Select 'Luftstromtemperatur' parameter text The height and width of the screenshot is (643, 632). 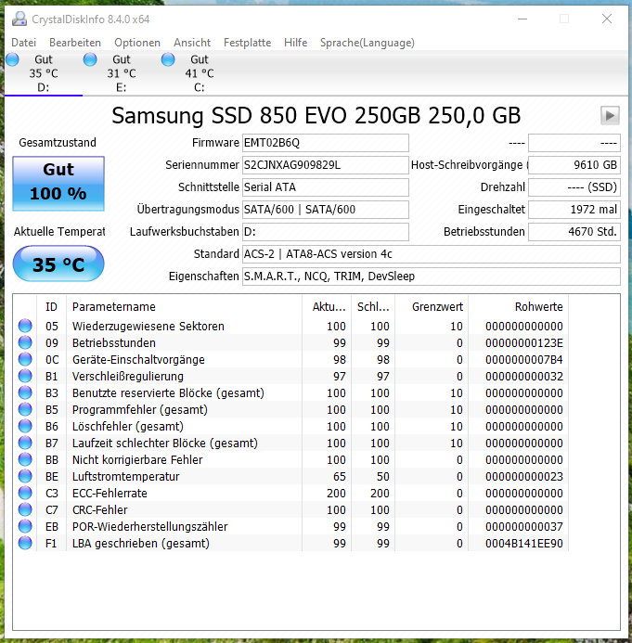coord(125,477)
